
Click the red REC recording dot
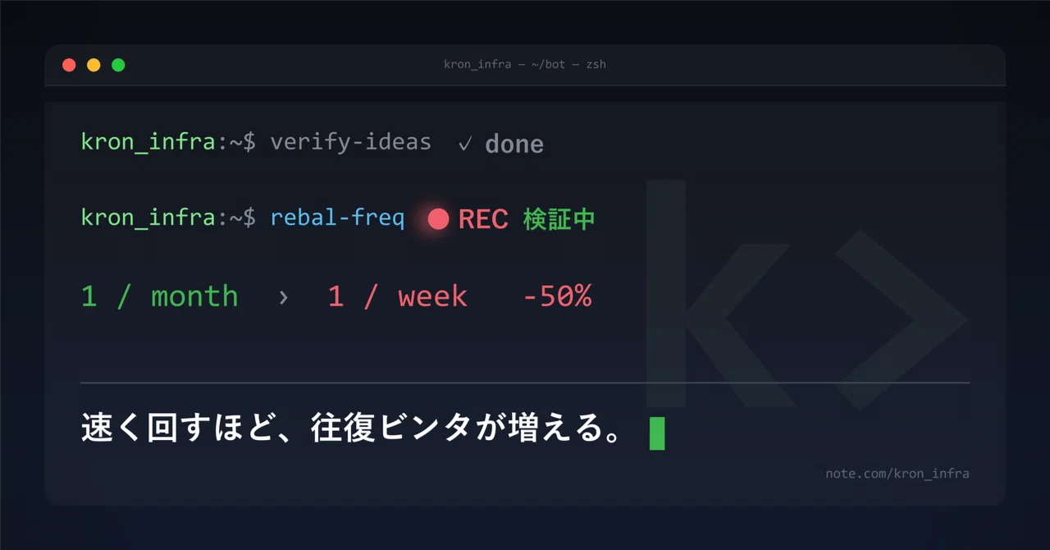[x=439, y=218]
